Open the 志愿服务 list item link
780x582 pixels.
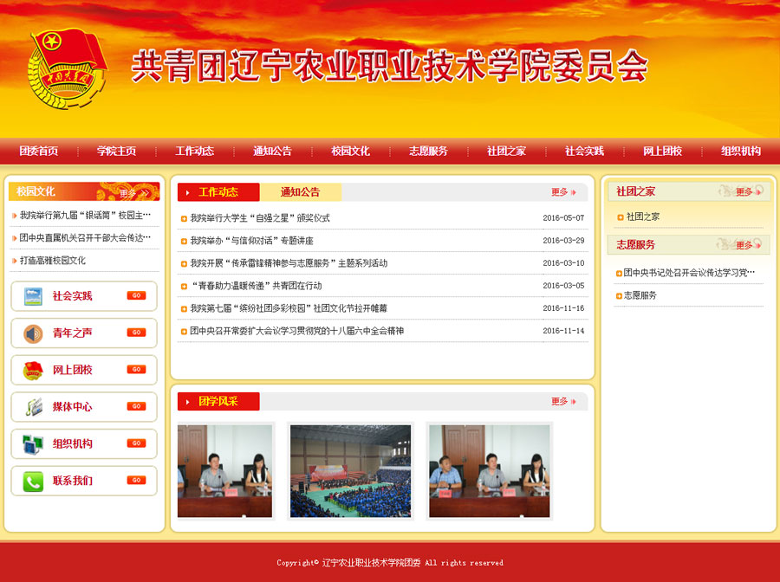coord(640,295)
